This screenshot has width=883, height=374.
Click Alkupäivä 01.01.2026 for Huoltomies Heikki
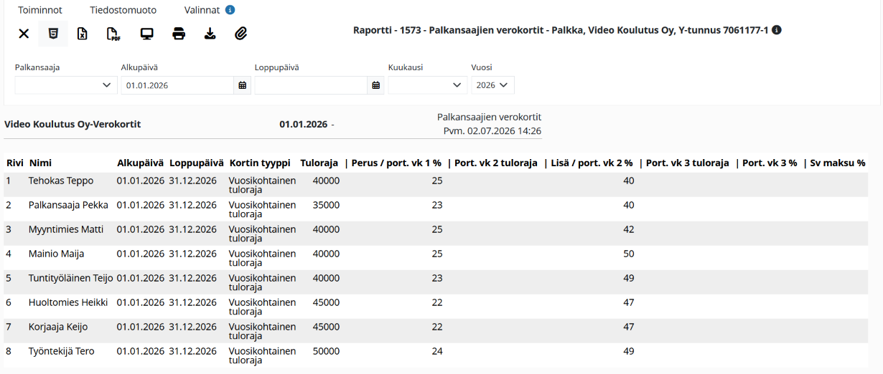tap(141, 302)
